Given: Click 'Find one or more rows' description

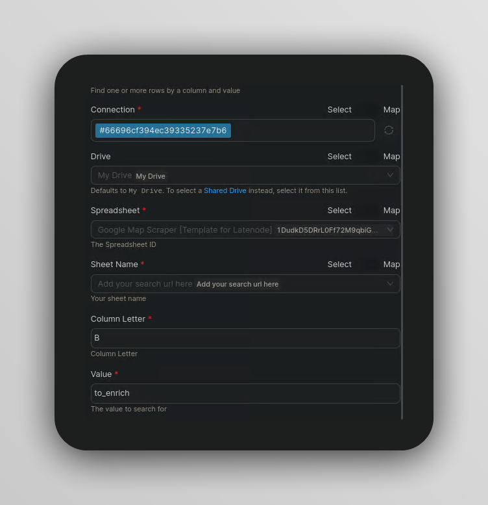Looking at the screenshot, I should click(165, 90).
